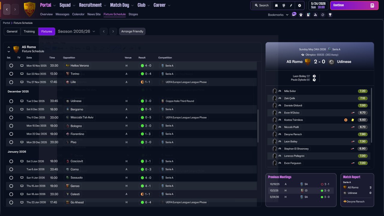Open the settings gear icon
Viewport: 384px width, 216px height.
[299, 5]
